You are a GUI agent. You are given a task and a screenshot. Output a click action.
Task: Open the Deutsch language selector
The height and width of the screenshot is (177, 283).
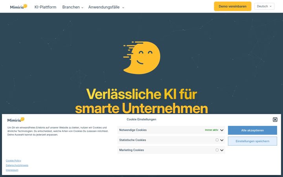[264, 6]
